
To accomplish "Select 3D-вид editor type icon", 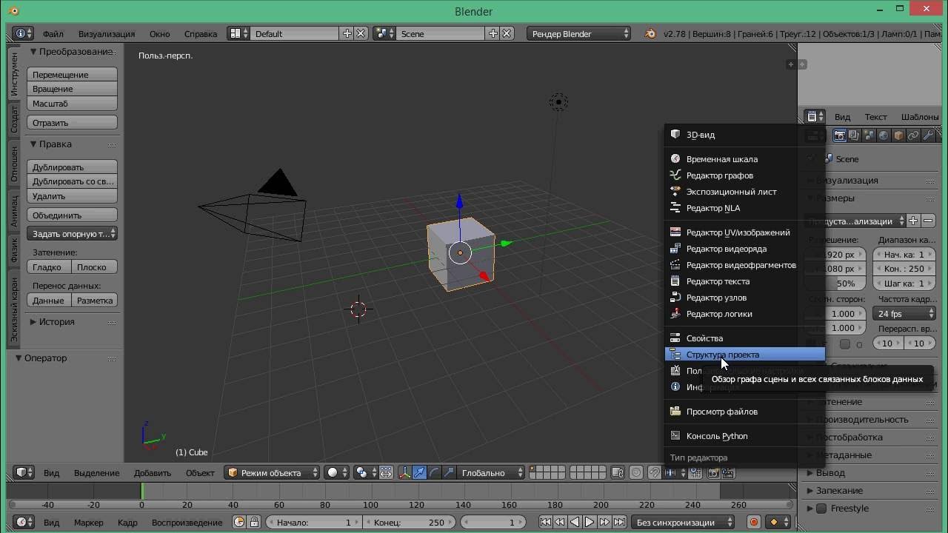I will tap(675, 135).
